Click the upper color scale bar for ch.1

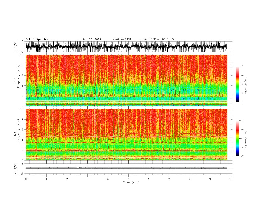[x=237, y=84]
